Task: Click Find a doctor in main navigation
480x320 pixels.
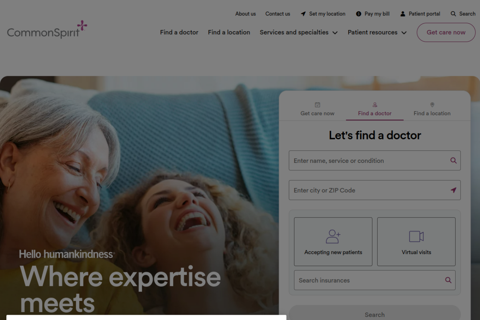Action: click(x=179, y=32)
